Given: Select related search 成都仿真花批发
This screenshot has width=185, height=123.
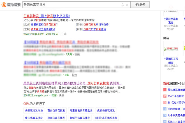Looking at the screenshot, I should pos(106,110).
